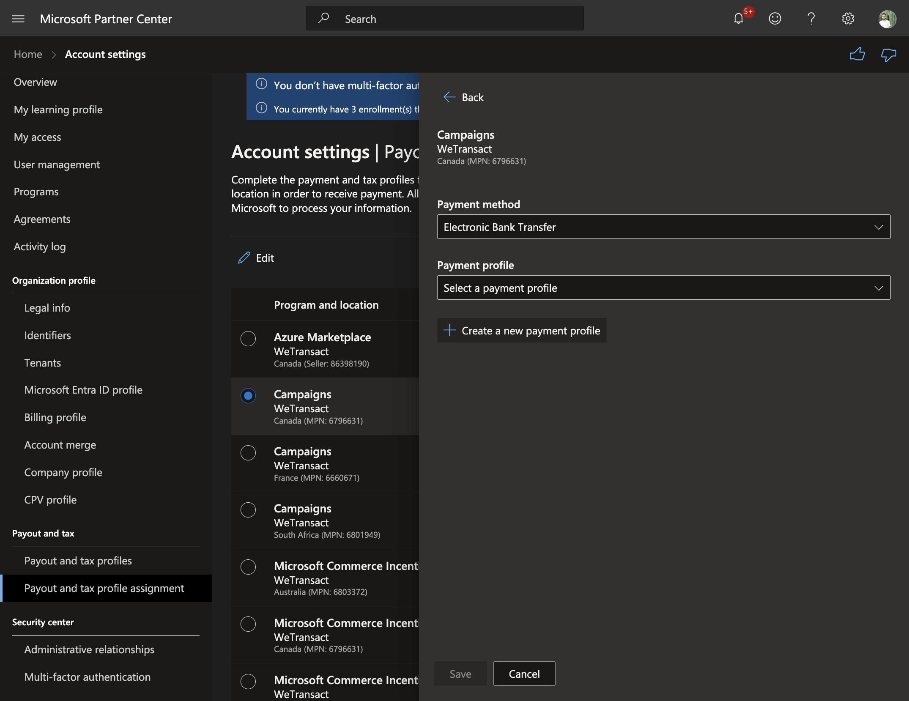Open Microsoft Entra ID profile
This screenshot has height=701, width=909.
83,390
